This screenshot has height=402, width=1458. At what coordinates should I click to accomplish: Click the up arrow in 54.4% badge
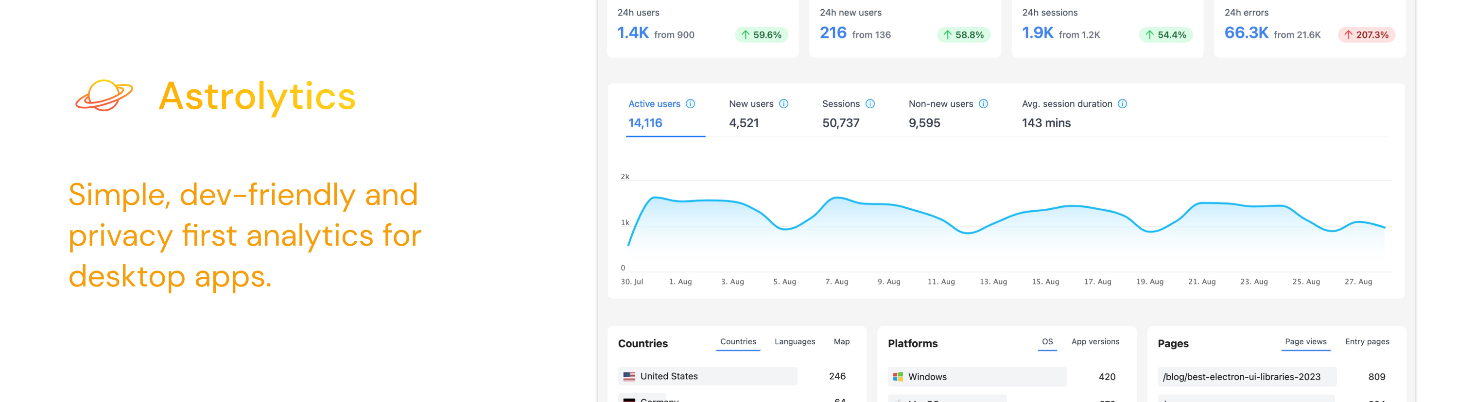coord(1149,34)
